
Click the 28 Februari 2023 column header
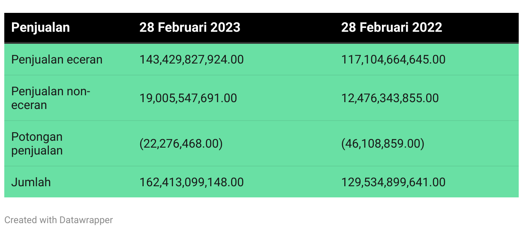click(x=189, y=27)
